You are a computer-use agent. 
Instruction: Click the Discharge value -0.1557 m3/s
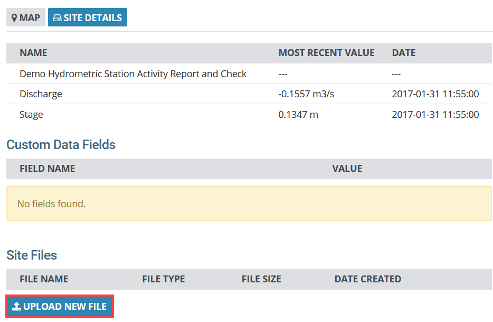306,94
